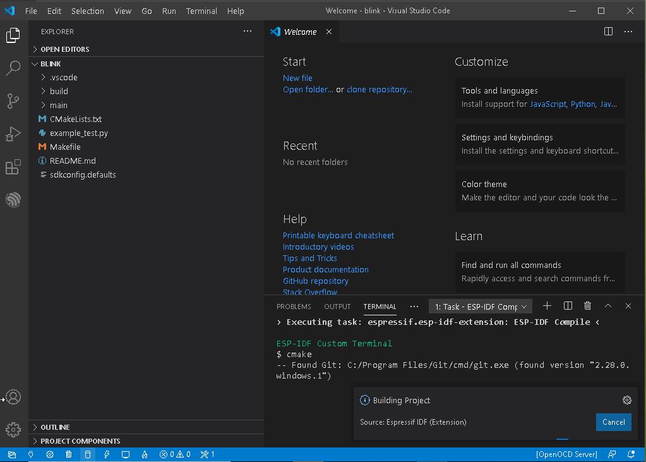Image resolution: width=646 pixels, height=462 pixels.
Task: Open SDK config gear in status bar
Action: tap(50, 454)
